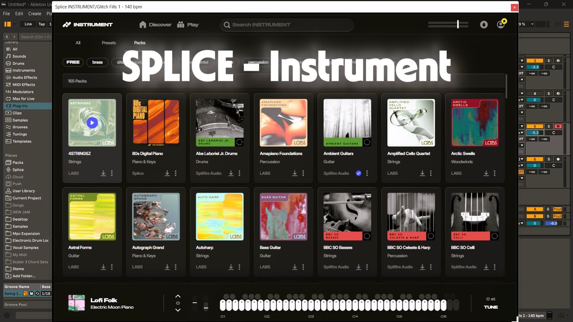Viewport: 573px width, 322px height.
Task: Open more options for Abe Laboriel Jr. Drums
Action: tap(239, 173)
